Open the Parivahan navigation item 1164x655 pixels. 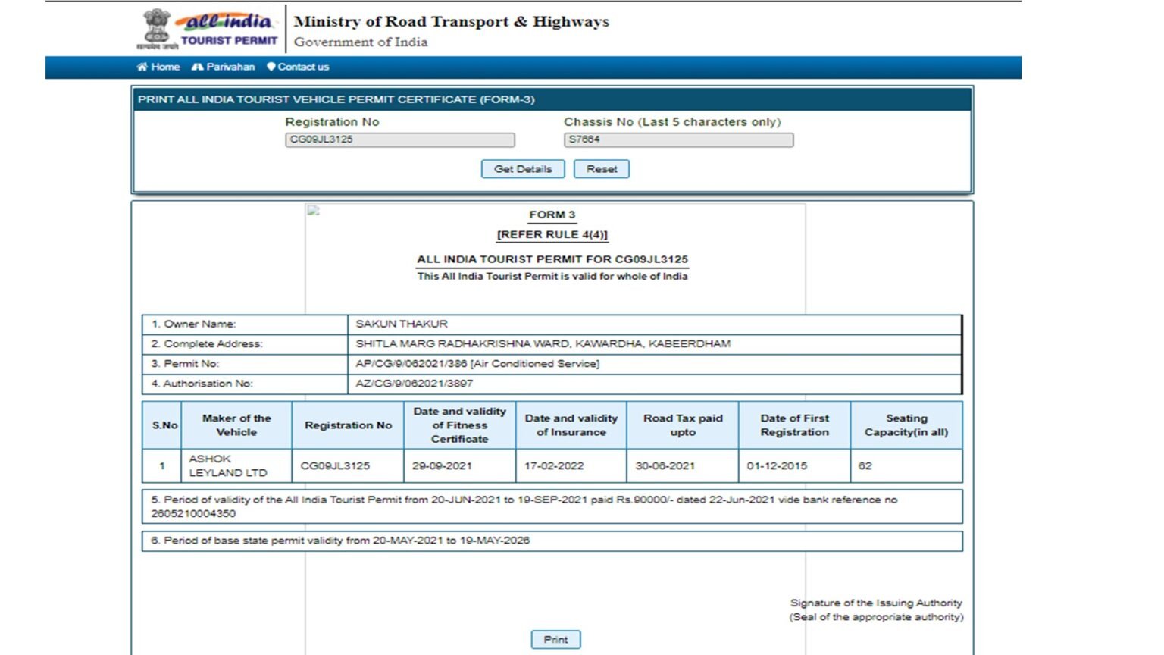pyautogui.click(x=229, y=67)
